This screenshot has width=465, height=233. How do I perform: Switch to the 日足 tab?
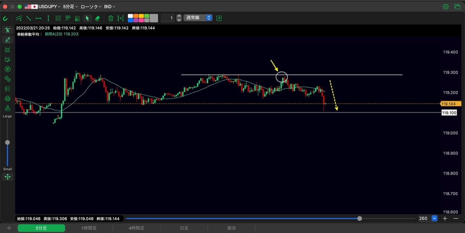tap(184, 228)
